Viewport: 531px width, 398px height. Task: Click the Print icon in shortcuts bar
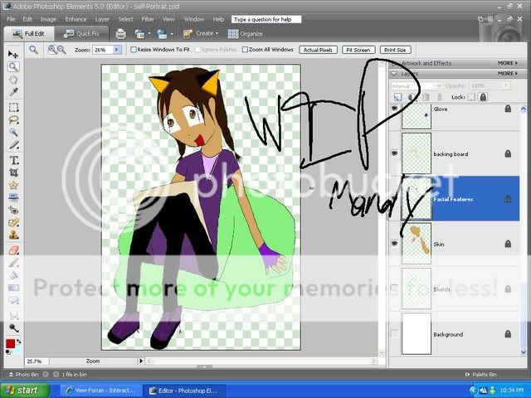coord(120,33)
